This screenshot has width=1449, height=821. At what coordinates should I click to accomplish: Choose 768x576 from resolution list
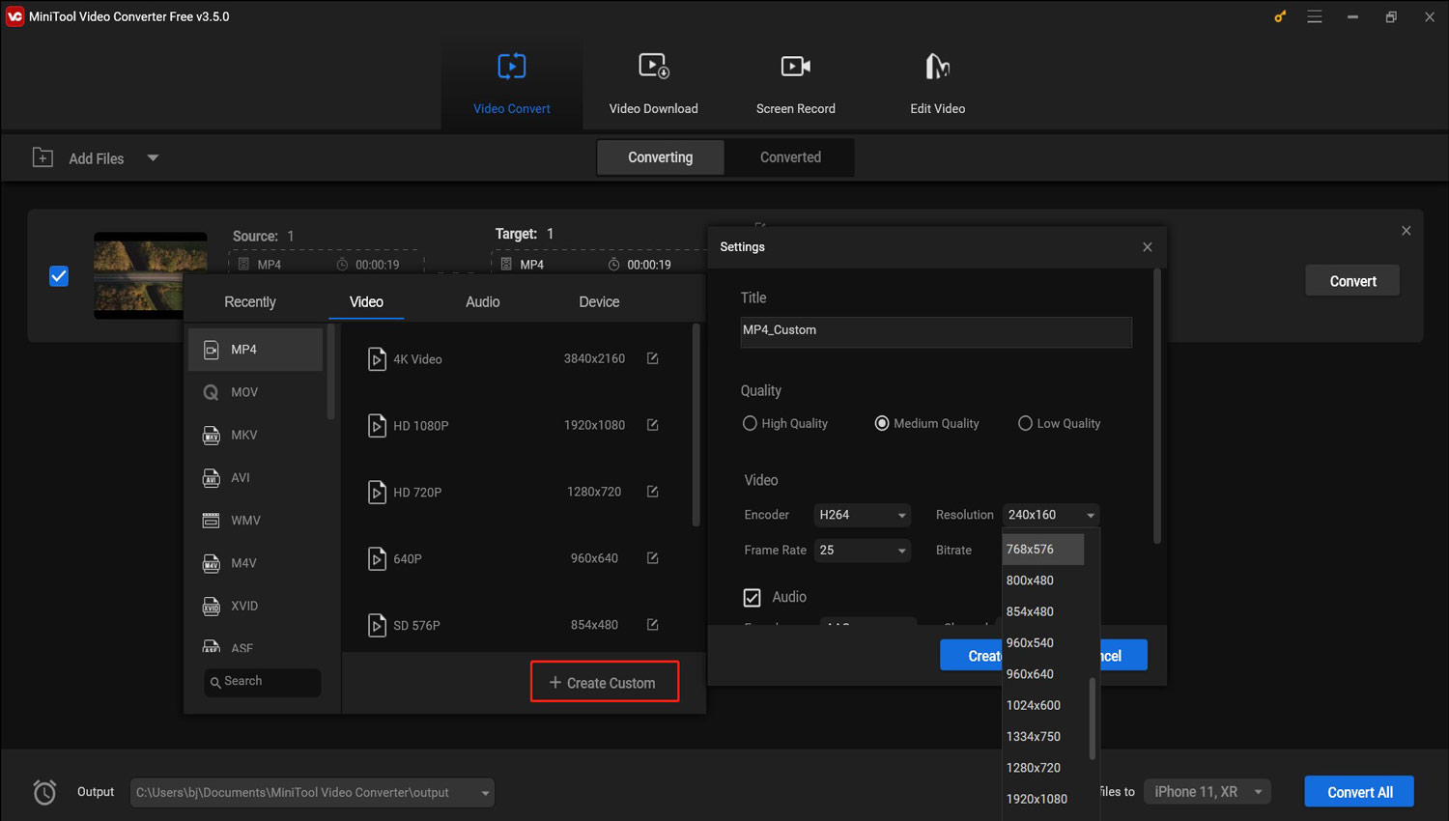click(1043, 549)
